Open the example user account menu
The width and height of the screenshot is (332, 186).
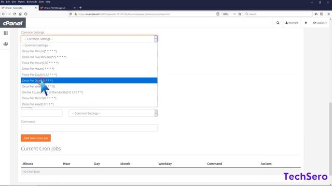[292, 23]
